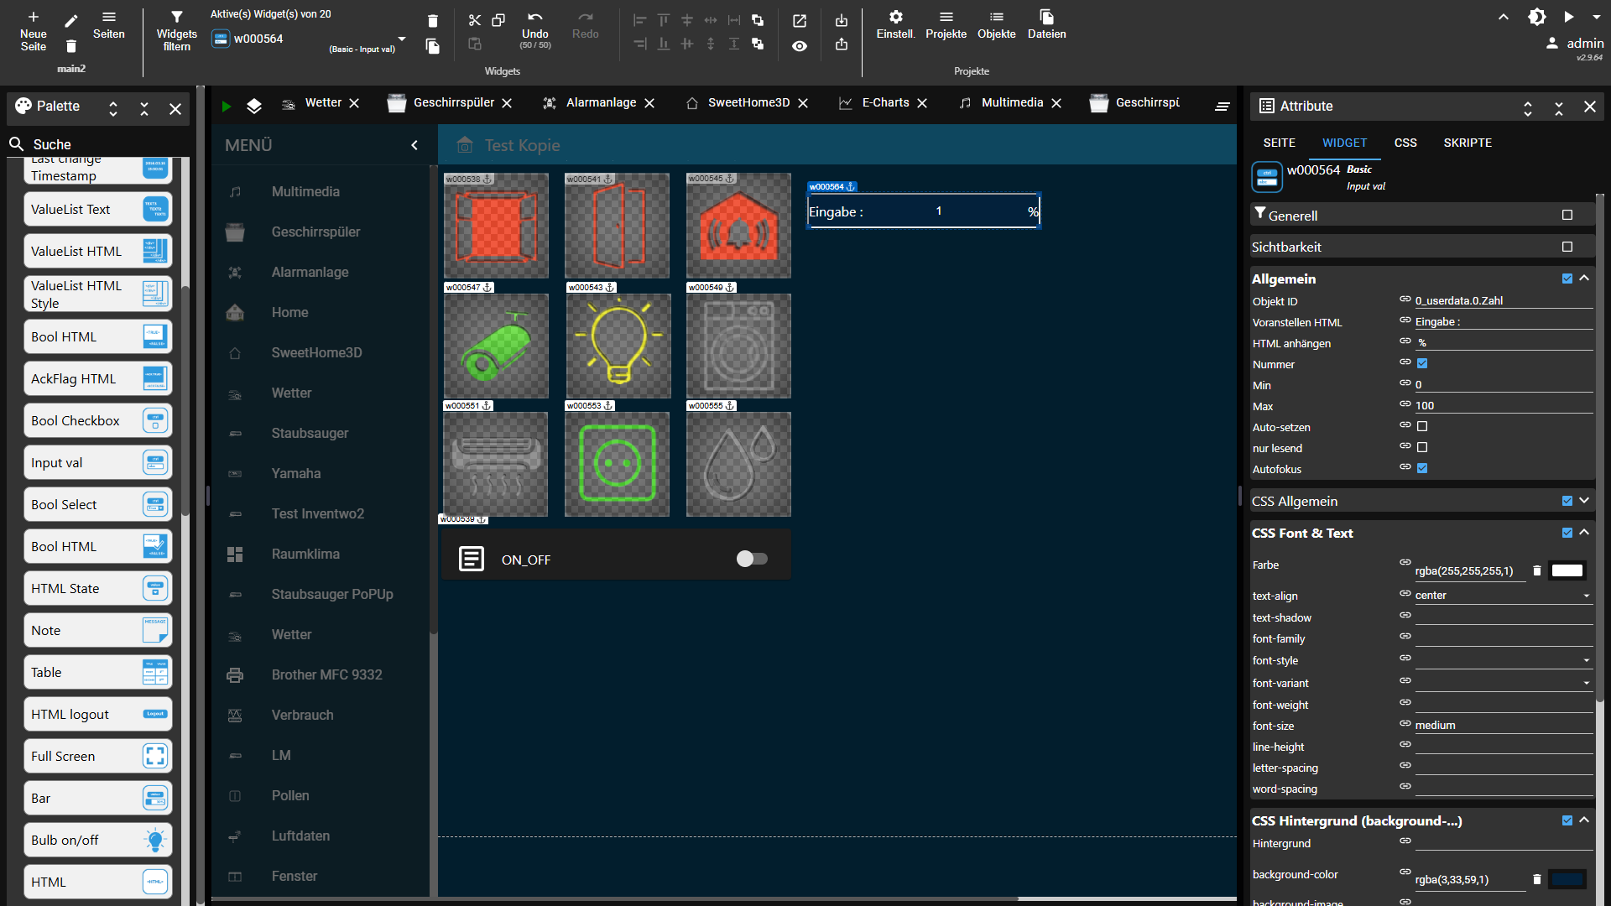Toggle the Autofokus checkbox
The width and height of the screenshot is (1611, 906).
coord(1423,468)
